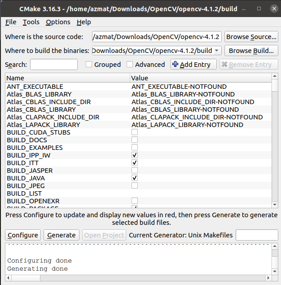The width and height of the screenshot is (281, 285).
Task: Toggle the BUILD_DOCS checkbox
Action: point(135,140)
